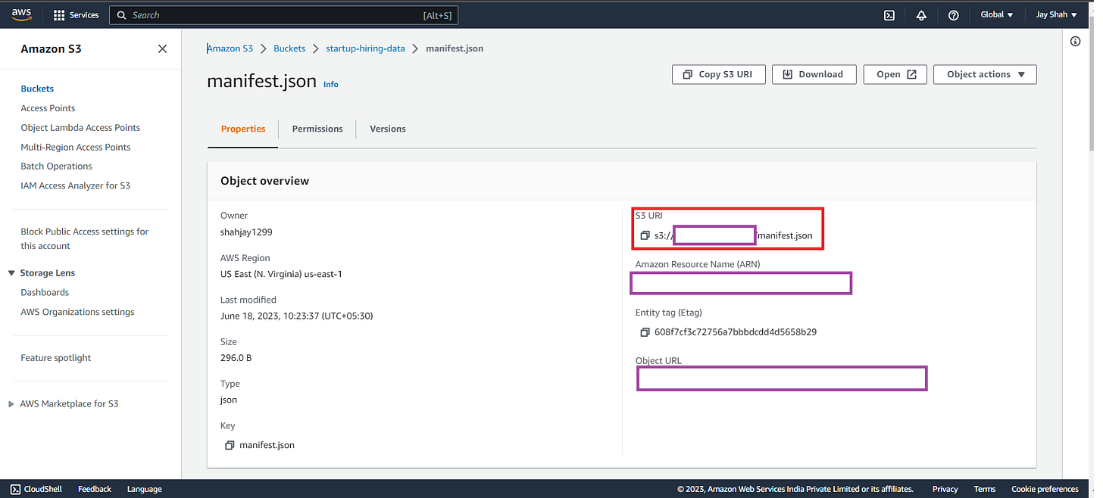This screenshot has height=498, width=1103.
Task: Go to Buckets in sidebar
Action: coord(37,89)
